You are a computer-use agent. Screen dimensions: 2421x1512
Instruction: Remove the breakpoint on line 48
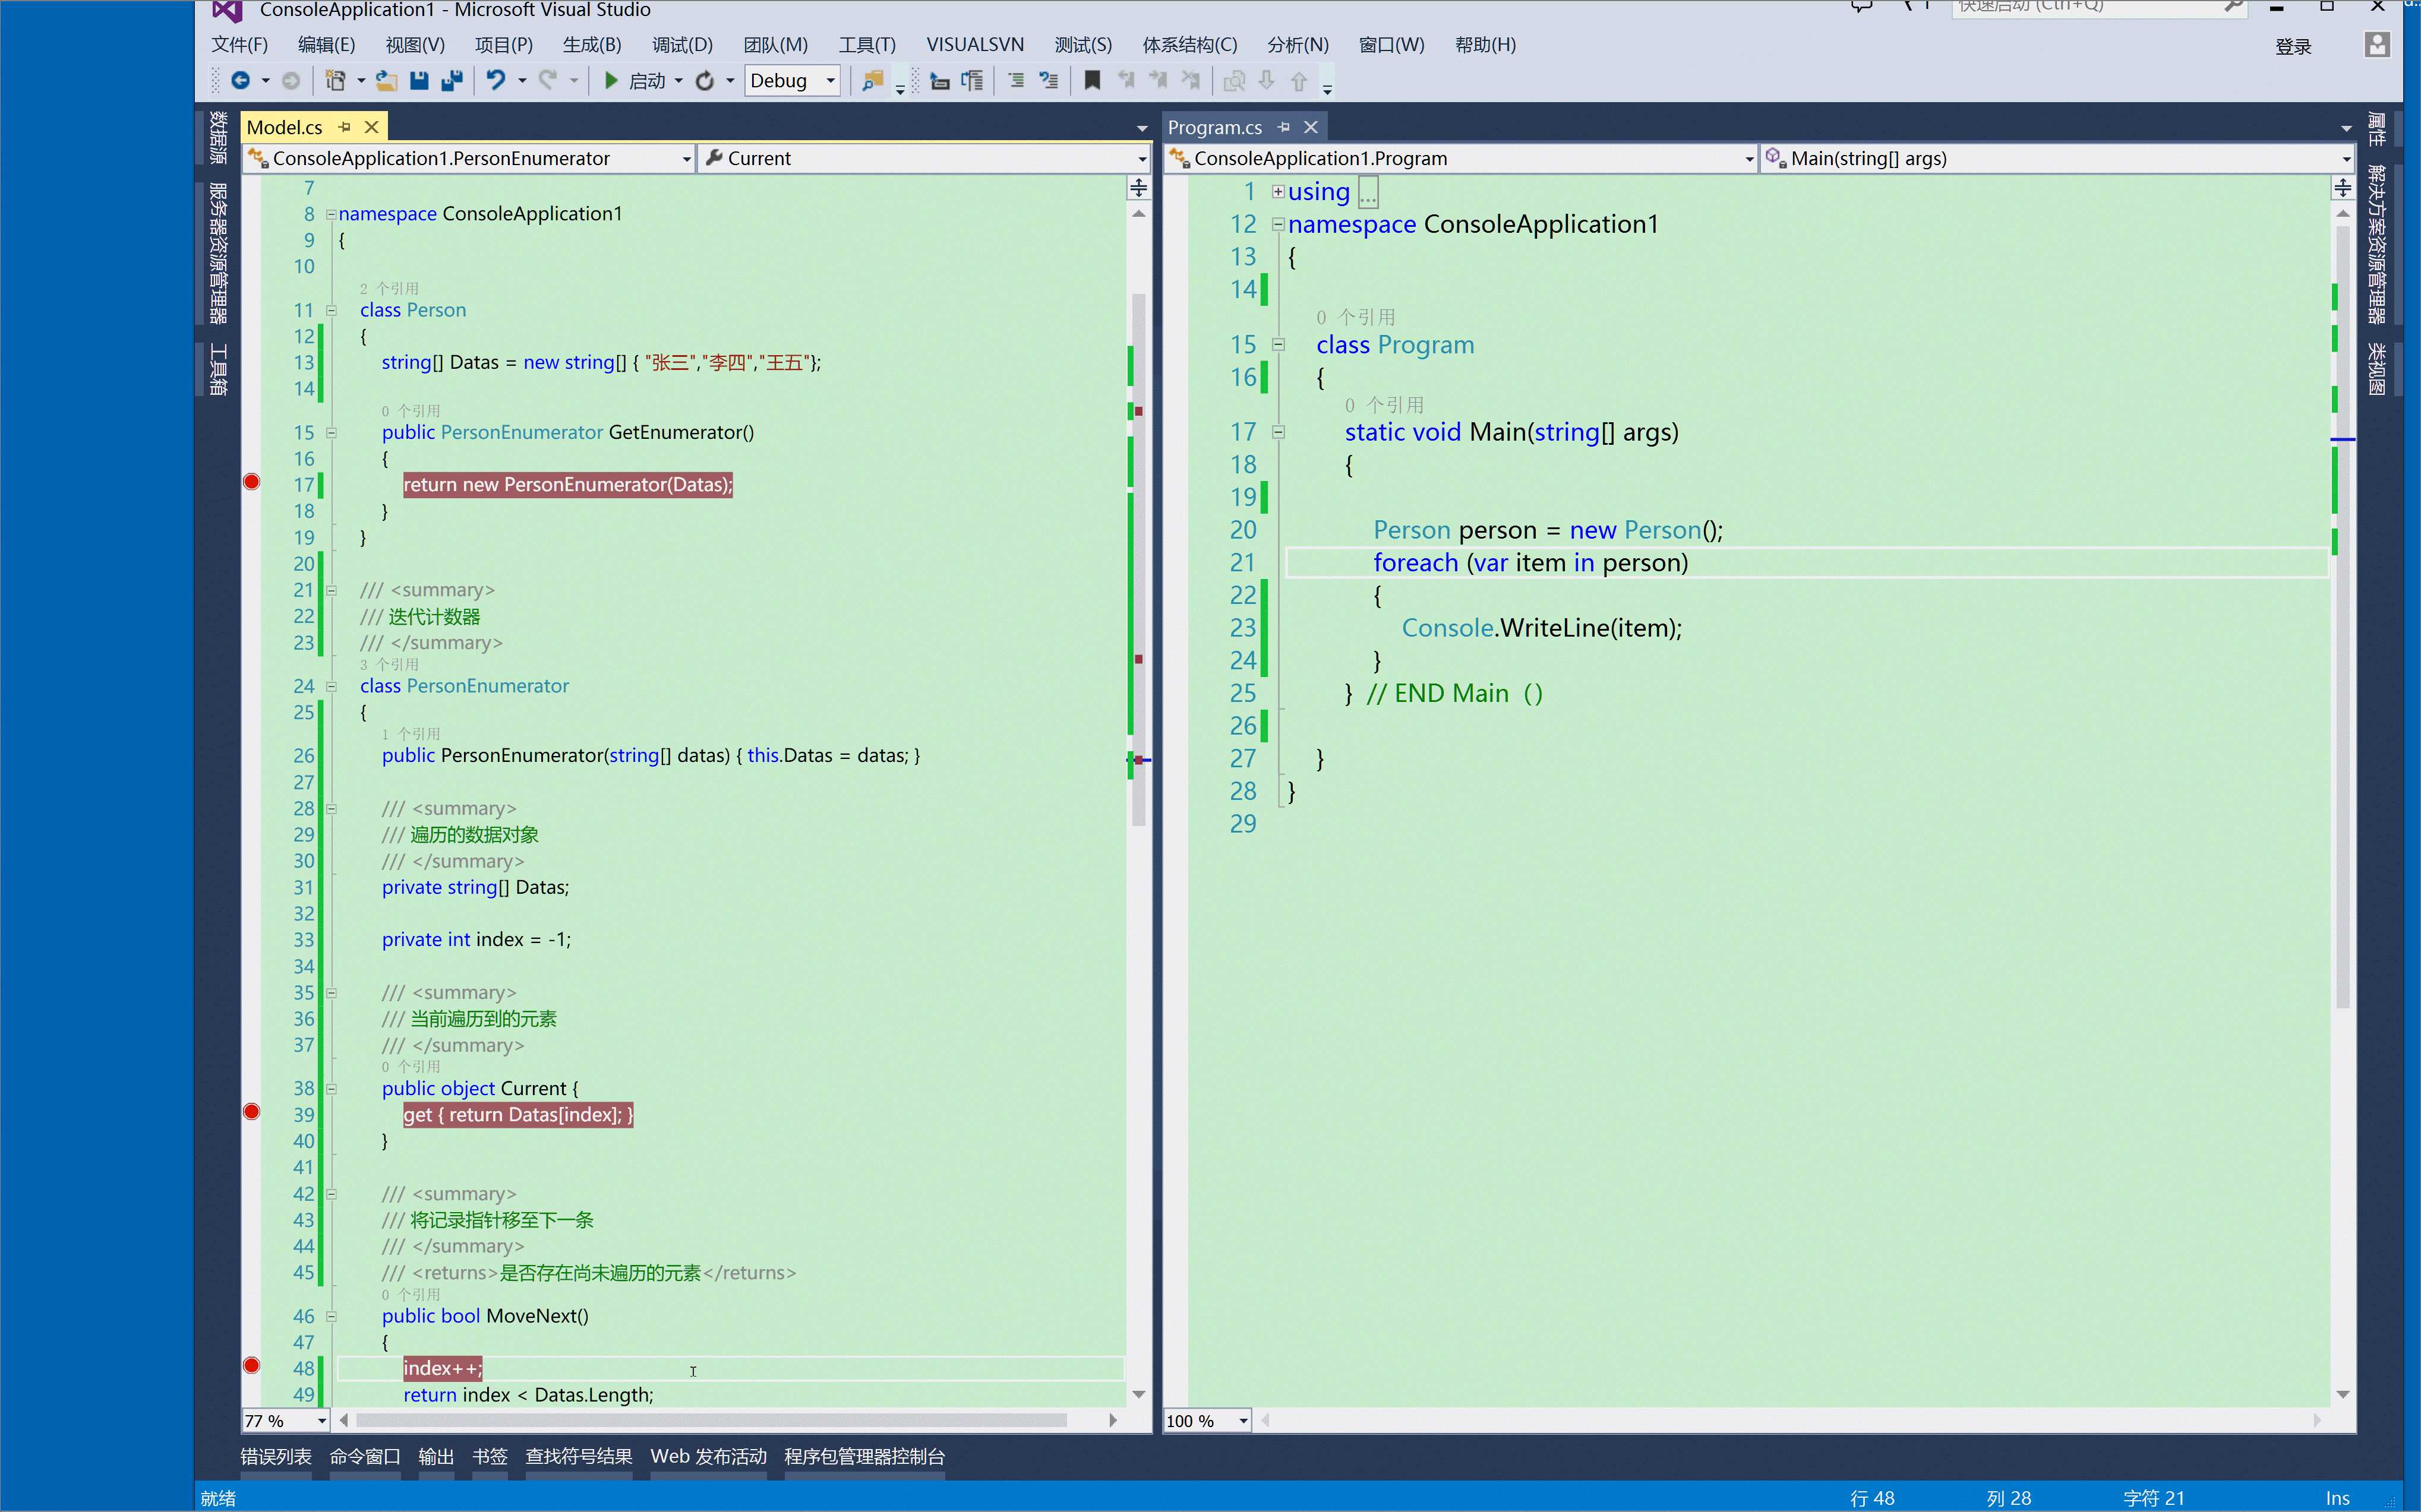coord(252,1366)
